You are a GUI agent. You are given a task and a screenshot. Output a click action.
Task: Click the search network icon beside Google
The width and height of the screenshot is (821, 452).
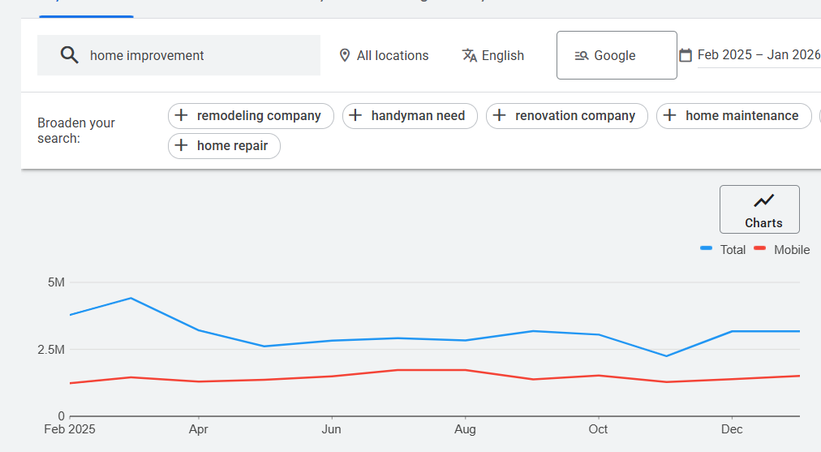click(x=581, y=55)
